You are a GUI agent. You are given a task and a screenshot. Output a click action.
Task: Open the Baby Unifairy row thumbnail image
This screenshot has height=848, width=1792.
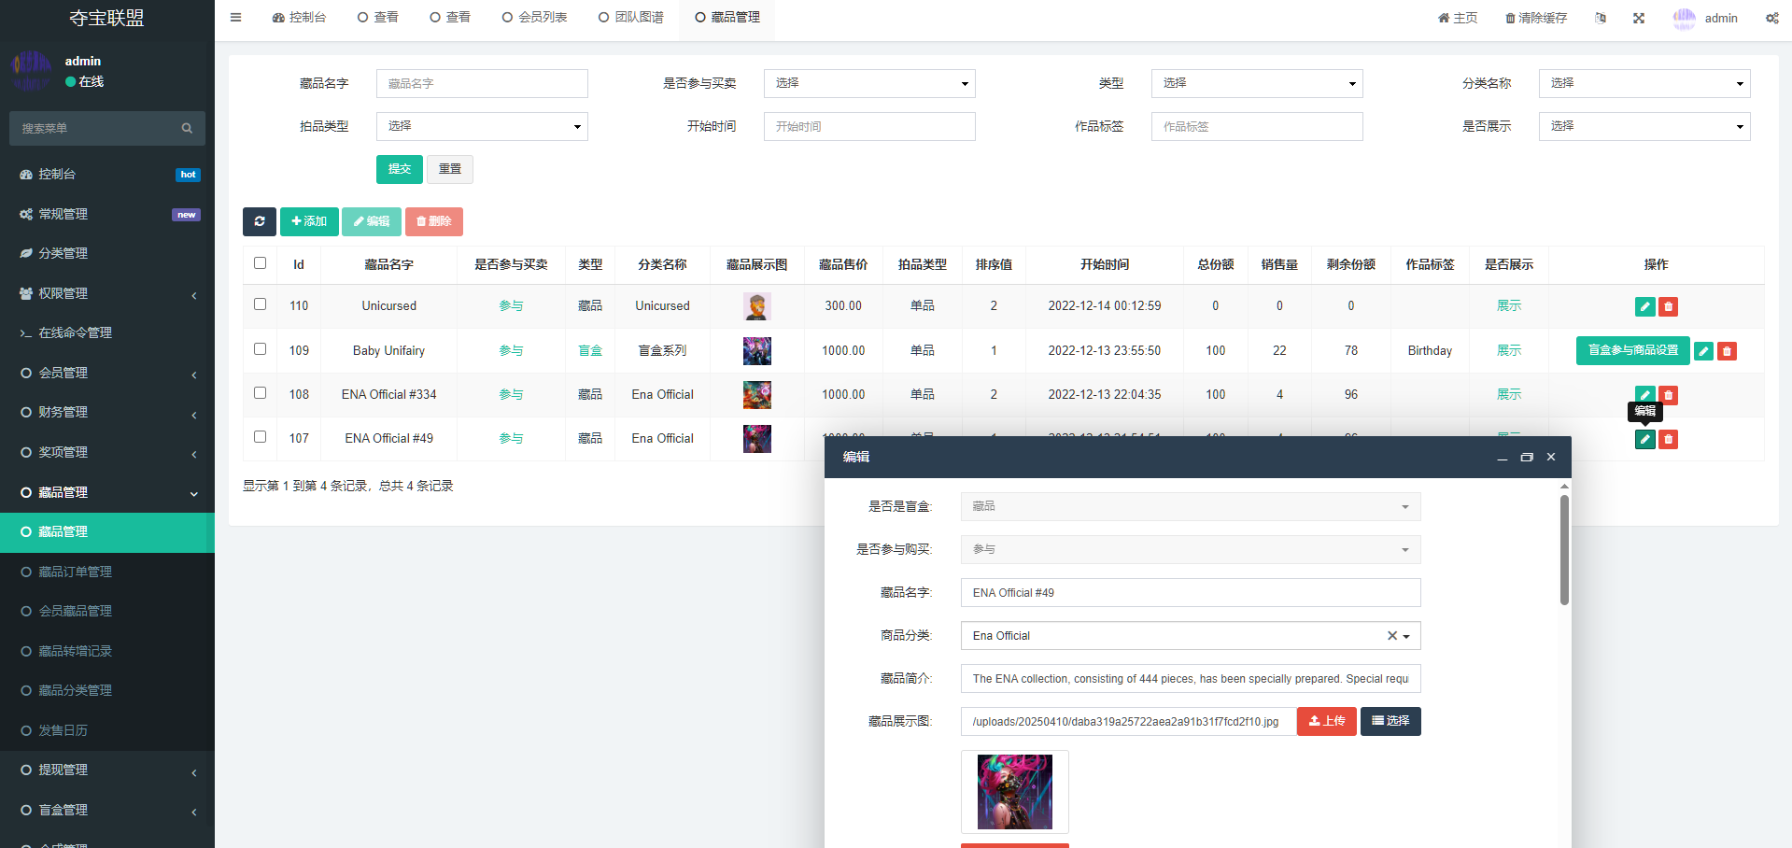757,351
